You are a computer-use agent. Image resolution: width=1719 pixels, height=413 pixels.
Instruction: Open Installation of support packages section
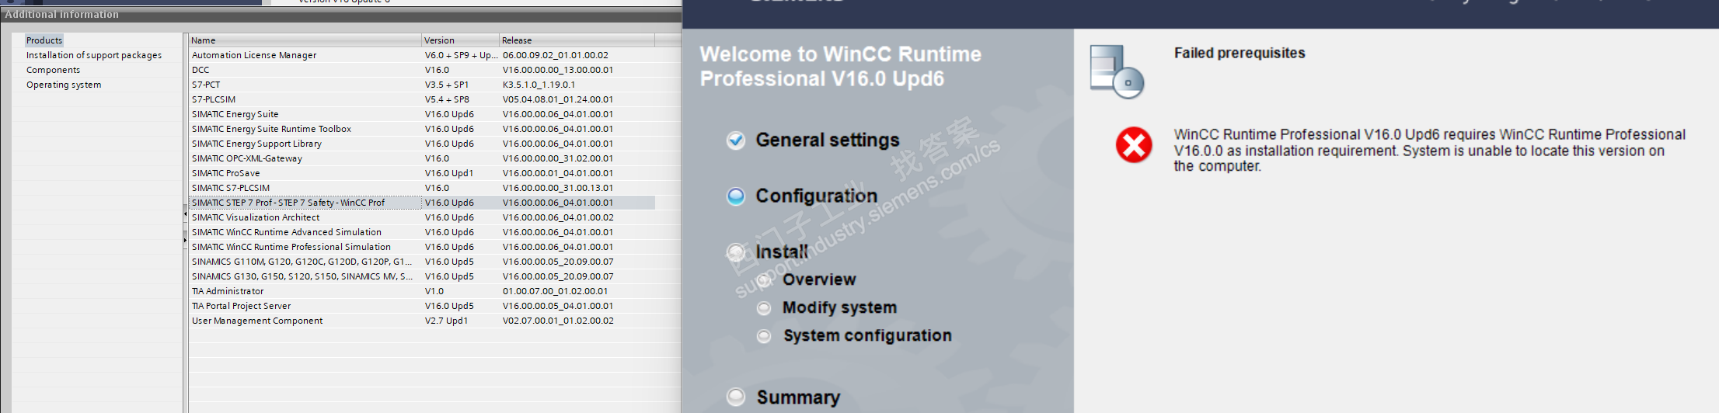click(x=94, y=55)
